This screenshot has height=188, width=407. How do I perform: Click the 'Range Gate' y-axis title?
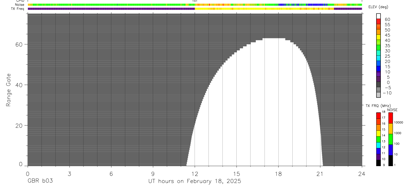click(x=9, y=90)
